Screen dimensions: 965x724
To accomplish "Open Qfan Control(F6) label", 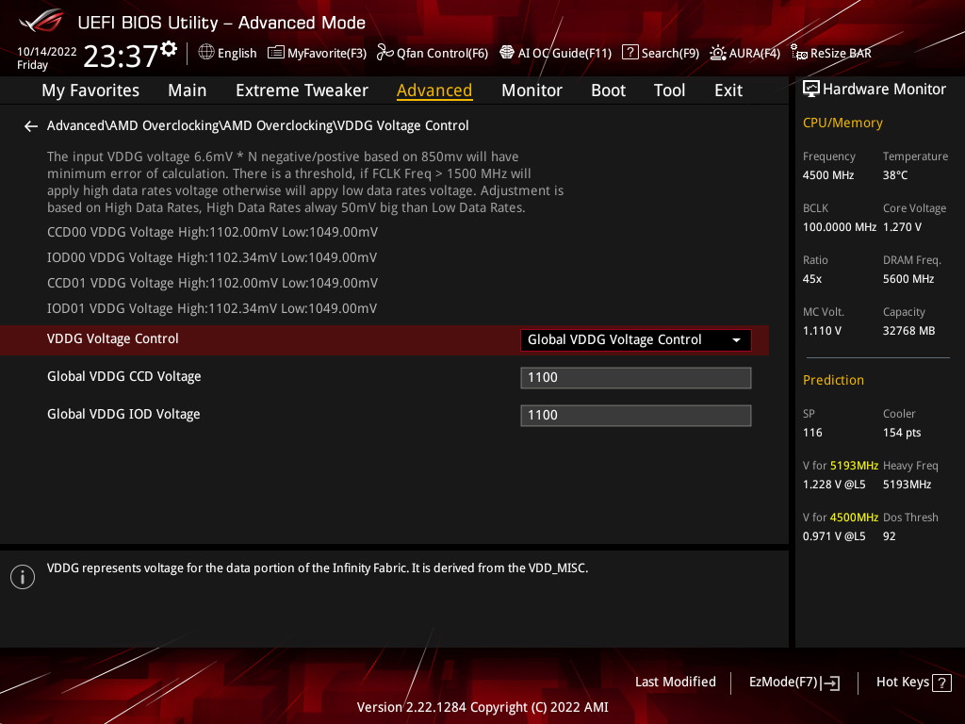I will tap(442, 54).
